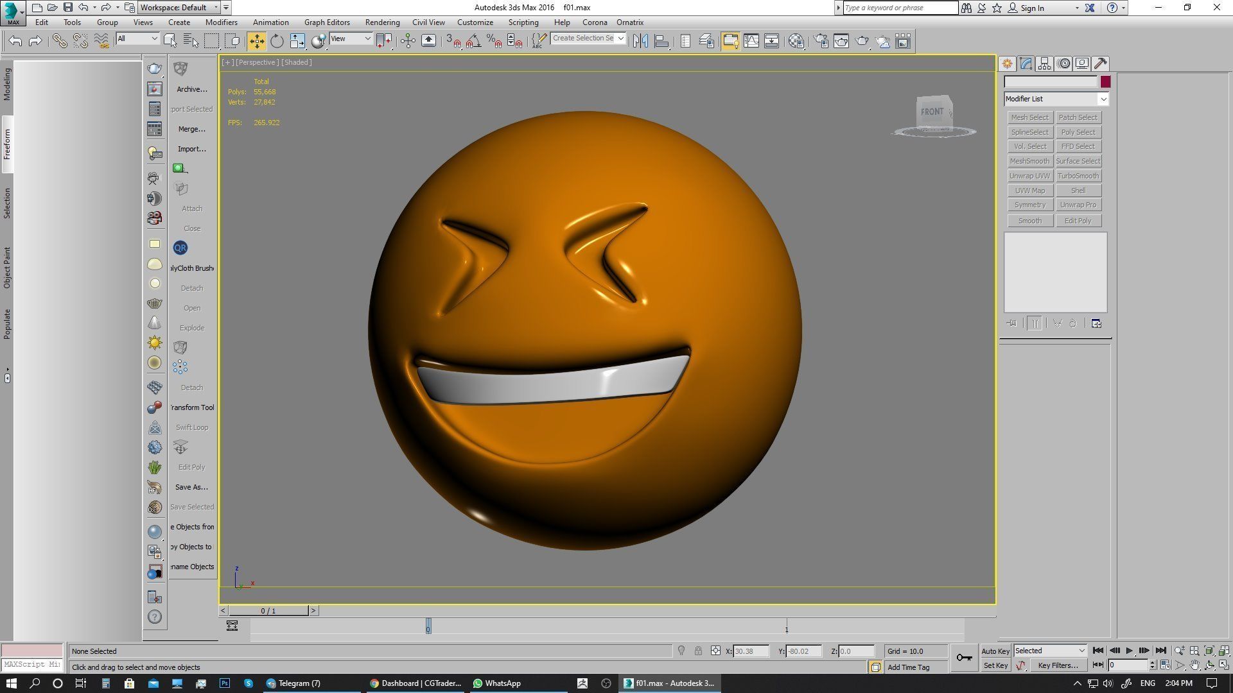
Task: Select the Move transform tool
Action: [x=256, y=41]
